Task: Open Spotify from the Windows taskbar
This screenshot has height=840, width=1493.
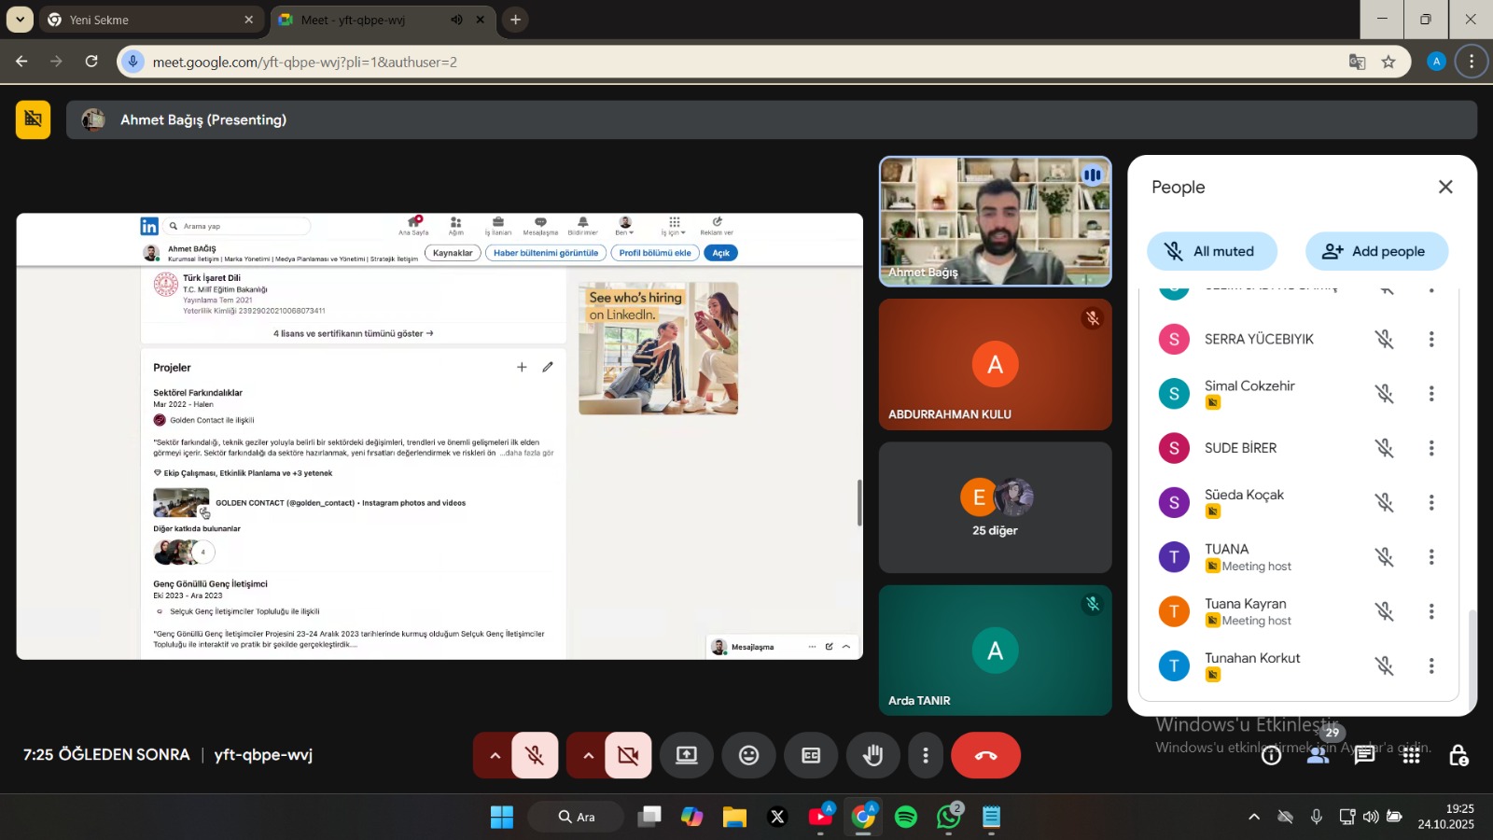Action: [x=906, y=818]
